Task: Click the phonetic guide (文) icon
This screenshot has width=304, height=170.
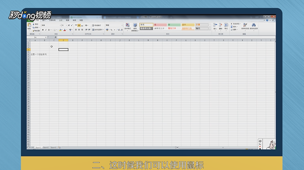Action: (70, 30)
